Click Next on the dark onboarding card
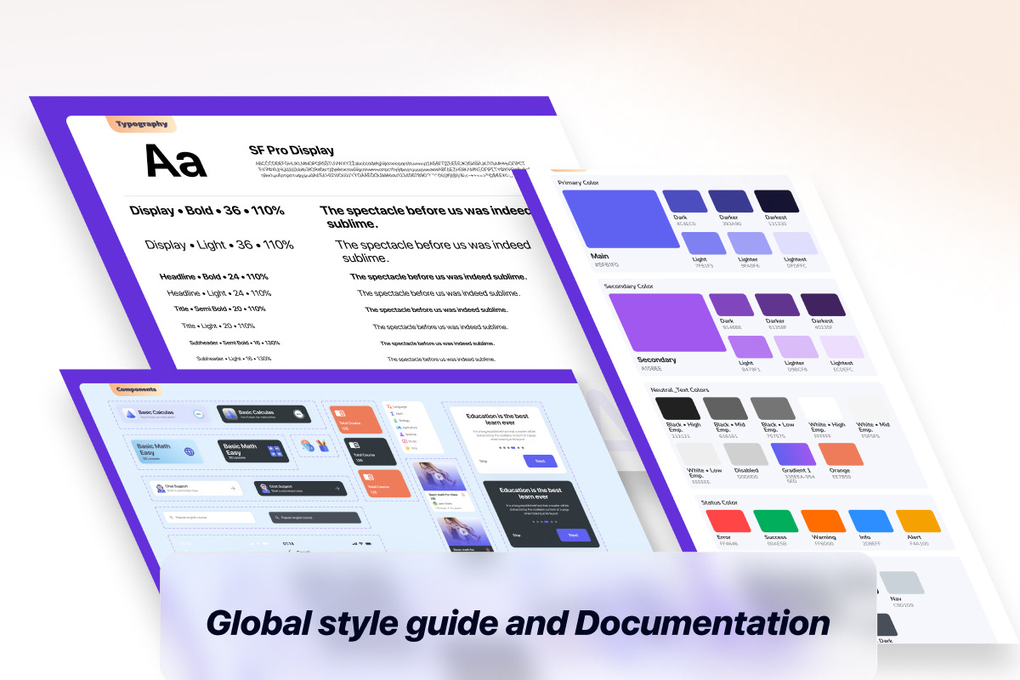The height and width of the screenshot is (680, 1020). click(x=574, y=535)
